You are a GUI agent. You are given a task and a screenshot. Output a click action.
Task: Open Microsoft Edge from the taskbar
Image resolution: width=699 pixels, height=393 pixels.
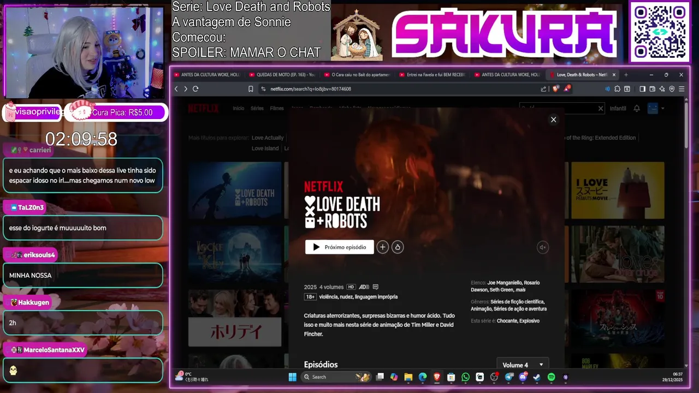point(423,377)
